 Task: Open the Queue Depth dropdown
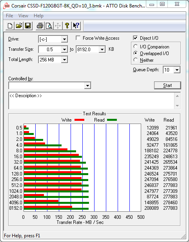[x=177, y=70]
